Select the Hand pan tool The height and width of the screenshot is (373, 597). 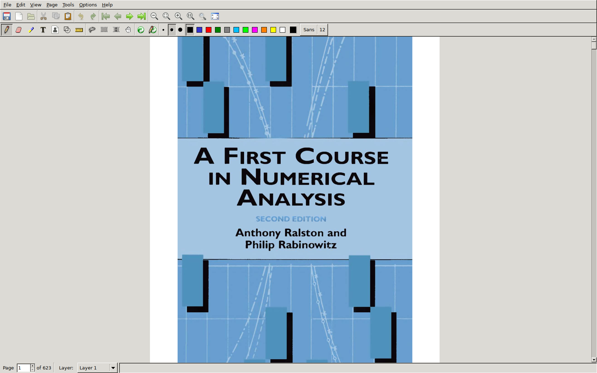(128, 30)
